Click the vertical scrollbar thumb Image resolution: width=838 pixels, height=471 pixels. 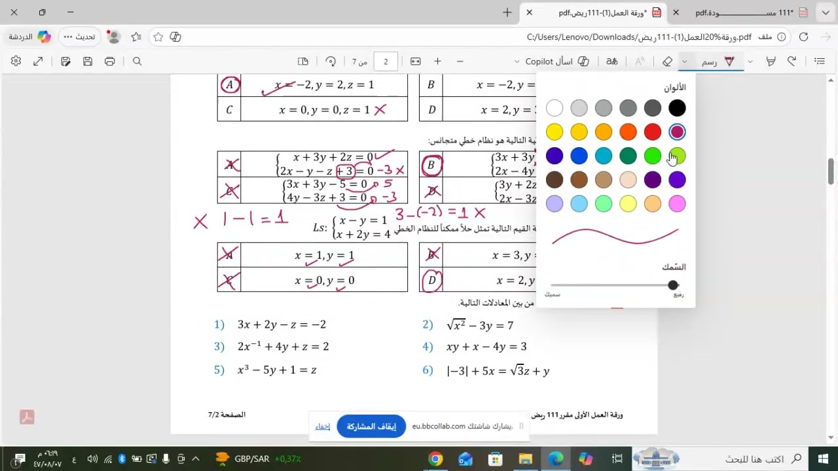click(x=831, y=171)
